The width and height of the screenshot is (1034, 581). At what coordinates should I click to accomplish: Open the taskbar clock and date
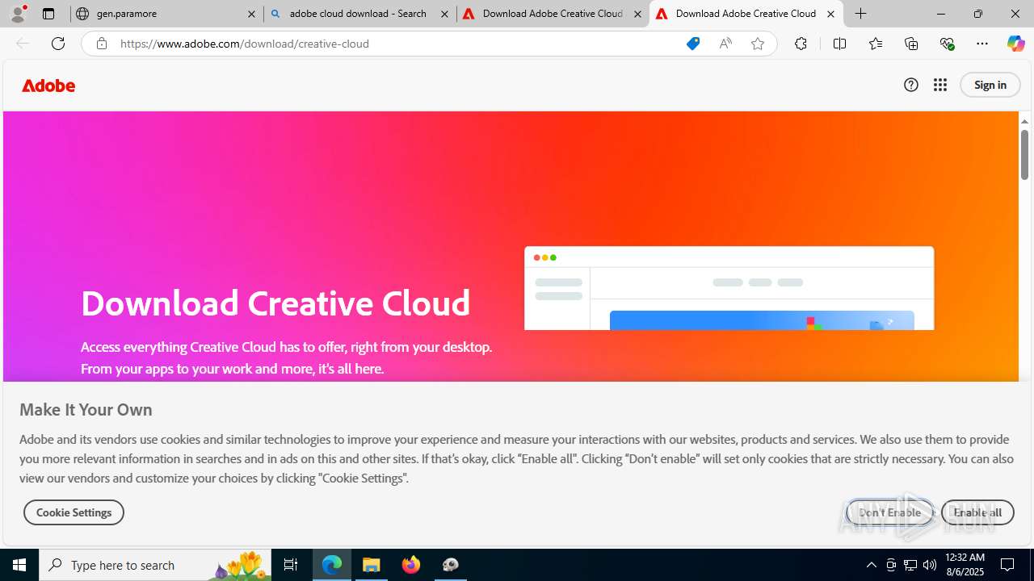[x=965, y=565]
